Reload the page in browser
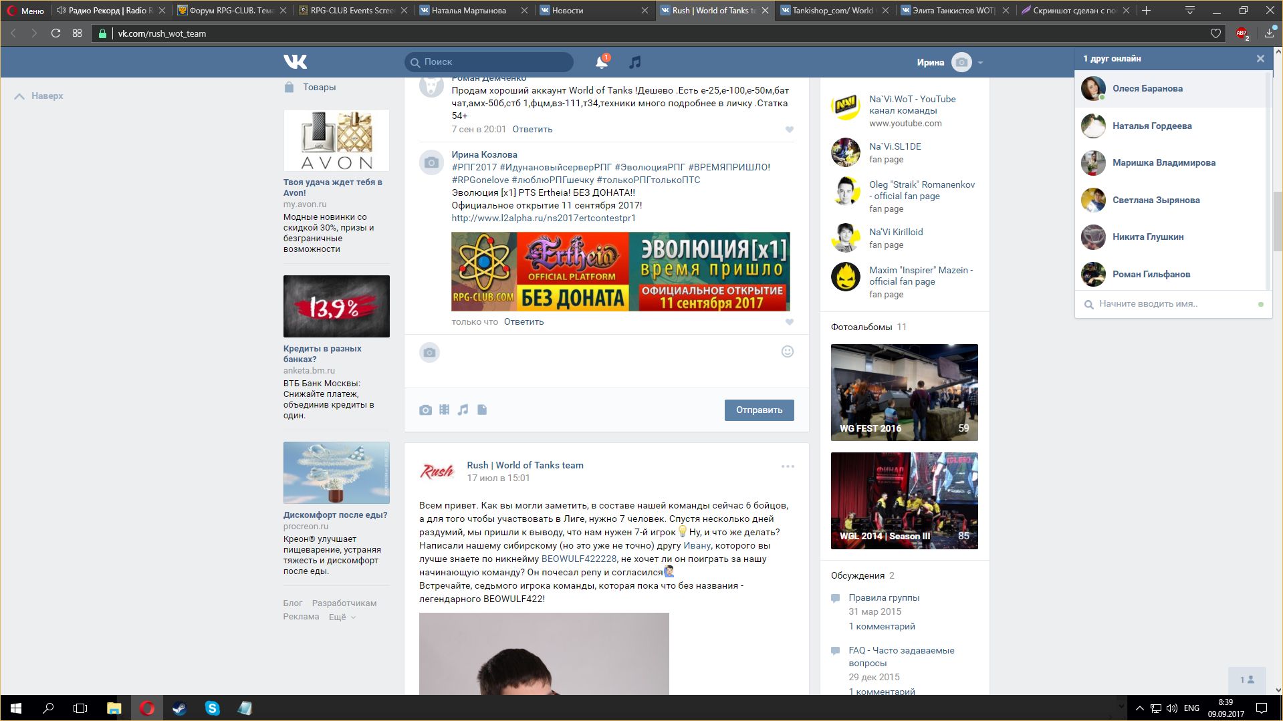The width and height of the screenshot is (1283, 721). [x=56, y=33]
